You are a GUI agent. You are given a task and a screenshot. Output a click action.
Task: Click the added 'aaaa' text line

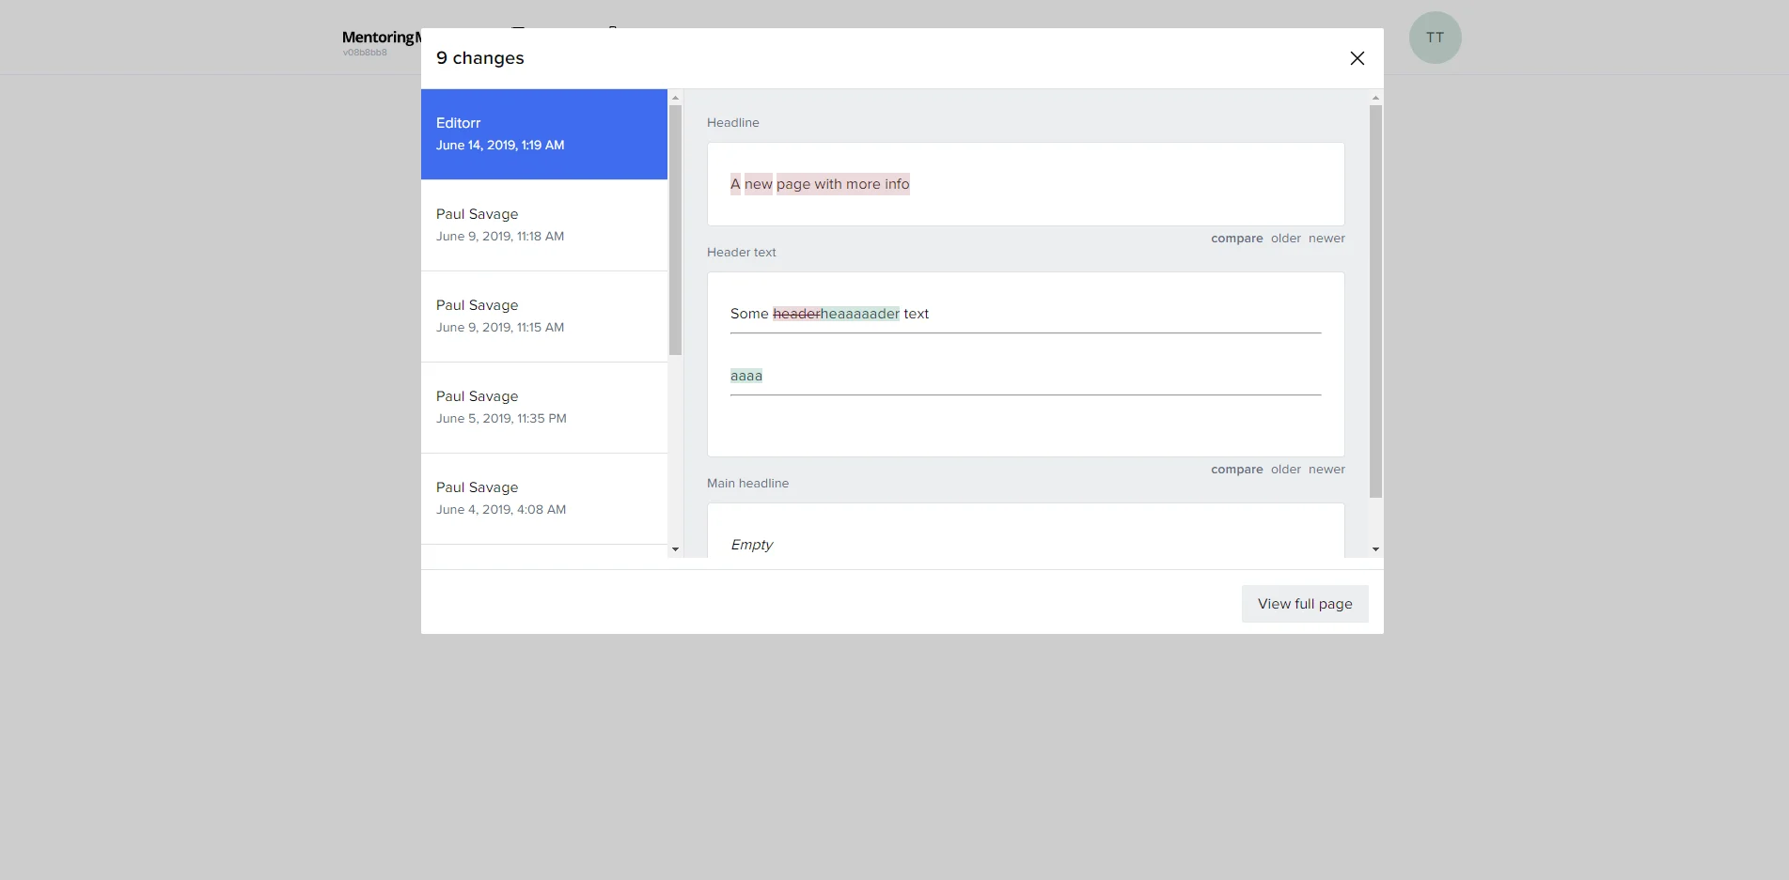[746, 376]
